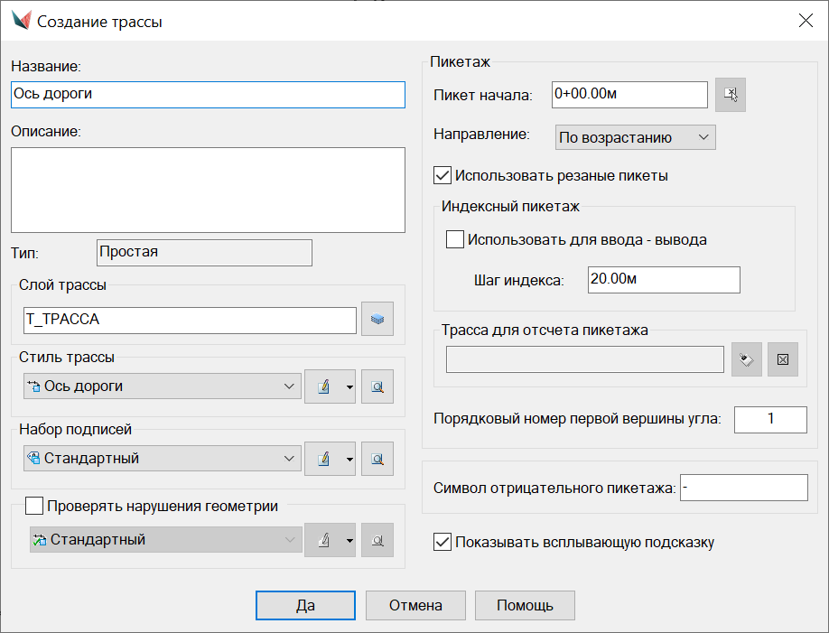
Task: Click the style detail picker in Стиль трассы
Action: click(377, 386)
